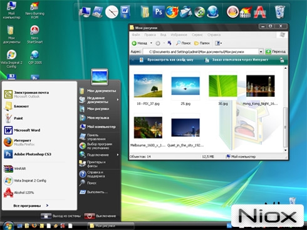This screenshot has height=230, width=307.
Task: Launch Firefox from the top dock
Action: click(172, 12)
